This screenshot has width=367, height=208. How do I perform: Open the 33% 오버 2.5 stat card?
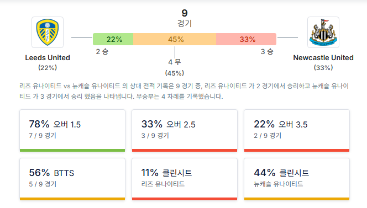185,131
